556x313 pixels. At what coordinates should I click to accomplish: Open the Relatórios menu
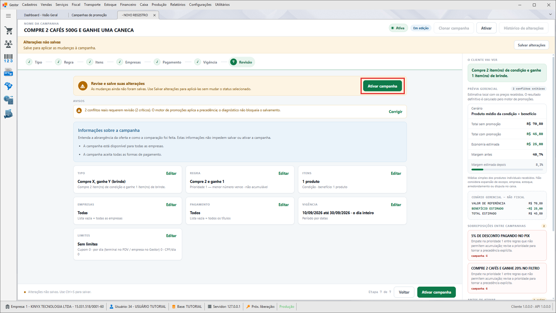click(178, 5)
